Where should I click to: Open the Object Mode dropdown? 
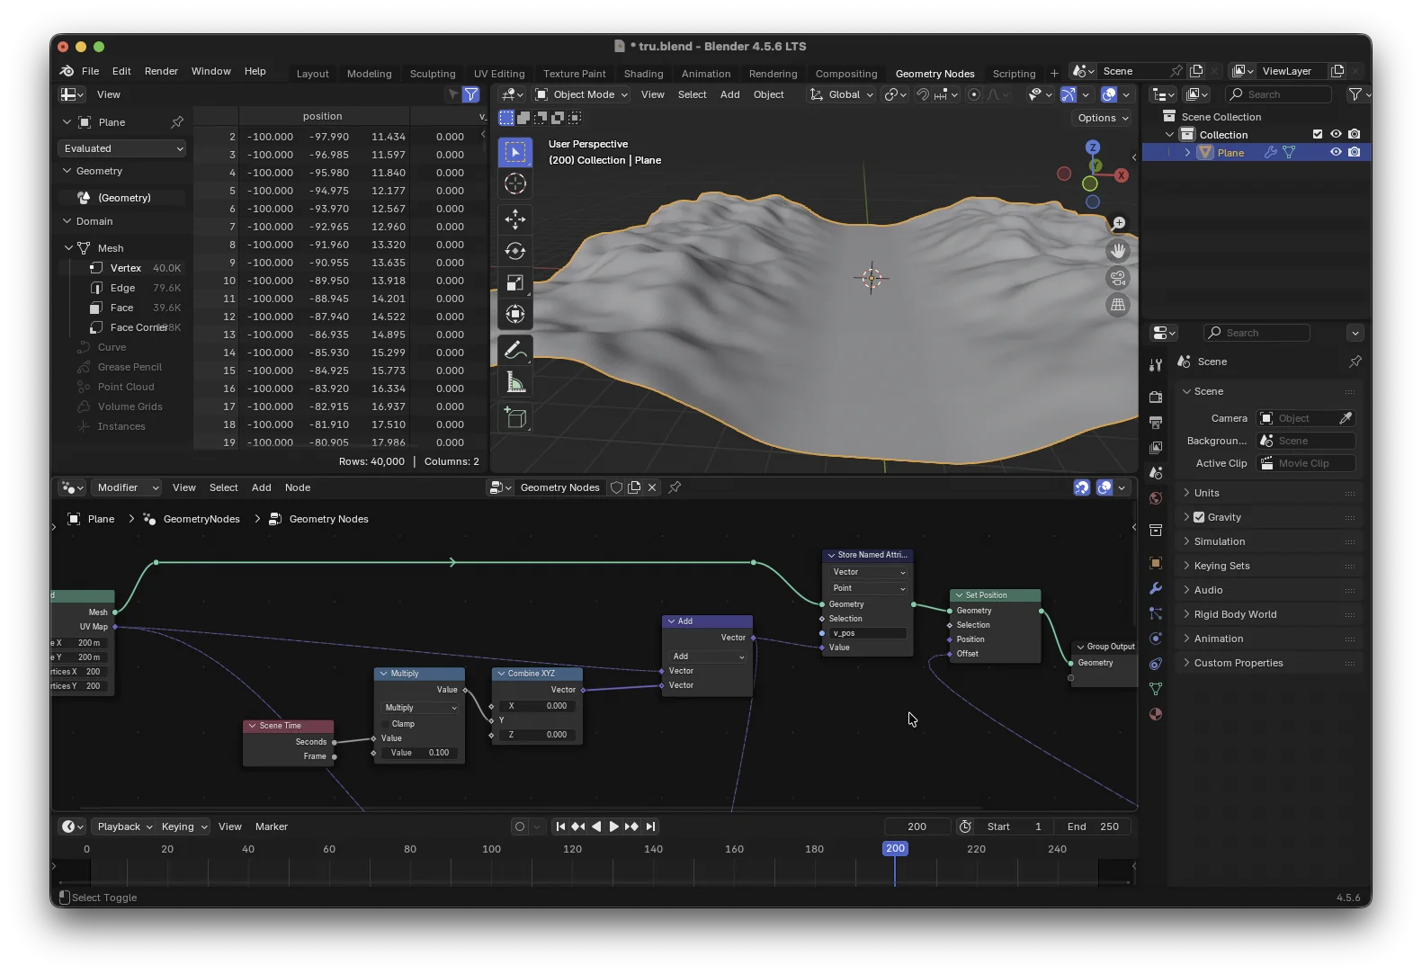(x=582, y=94)
